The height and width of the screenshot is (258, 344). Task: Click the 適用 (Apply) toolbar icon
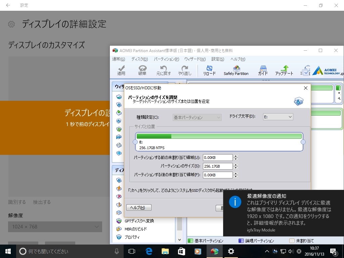pos(121,71)
